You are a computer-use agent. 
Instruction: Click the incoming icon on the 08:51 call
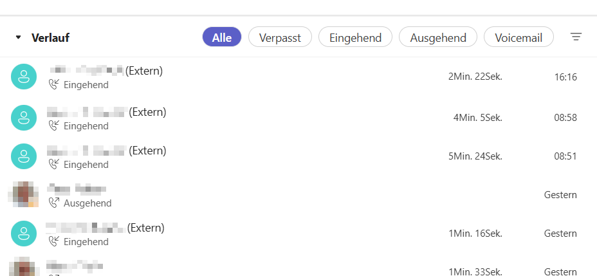(x=54, y=164)
